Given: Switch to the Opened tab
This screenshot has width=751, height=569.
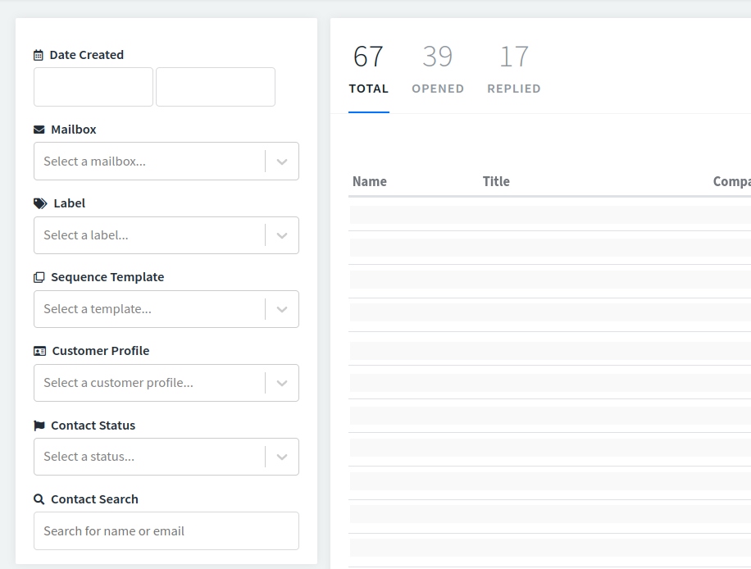Looking at the screenshot, I should [x=438, y=70].
